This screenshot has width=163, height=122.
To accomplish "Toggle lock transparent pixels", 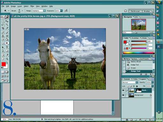I will 128,86.
